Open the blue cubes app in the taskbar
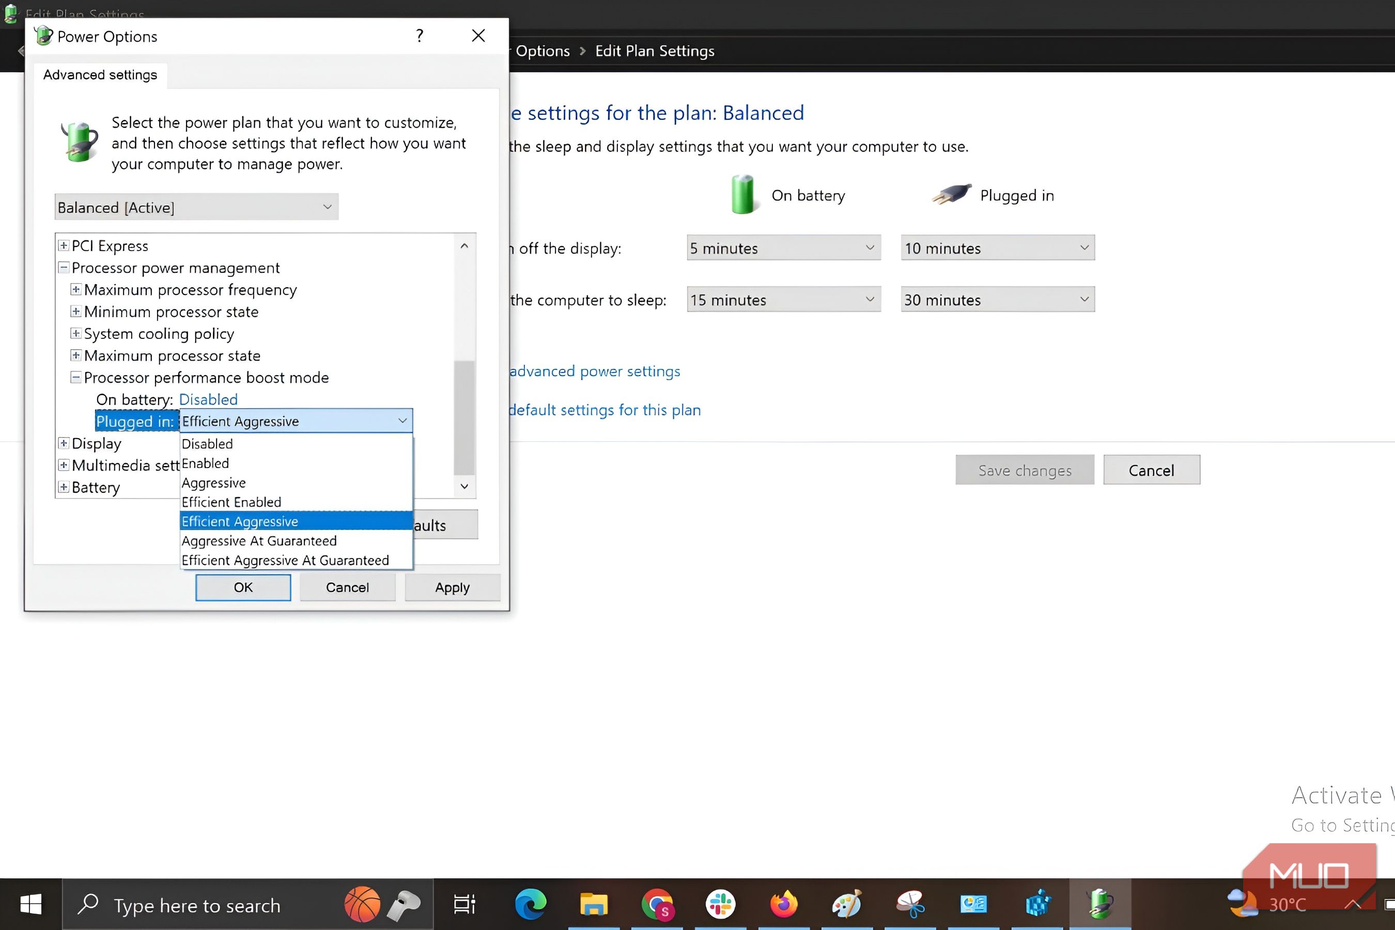 pyautogui.click(x=1037, y=904)
